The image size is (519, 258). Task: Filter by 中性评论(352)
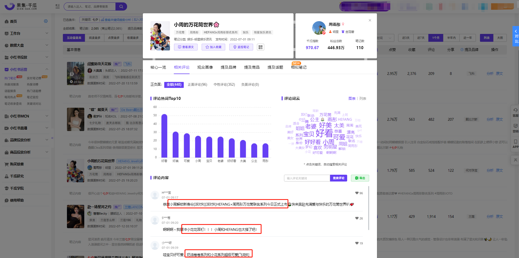224,85
